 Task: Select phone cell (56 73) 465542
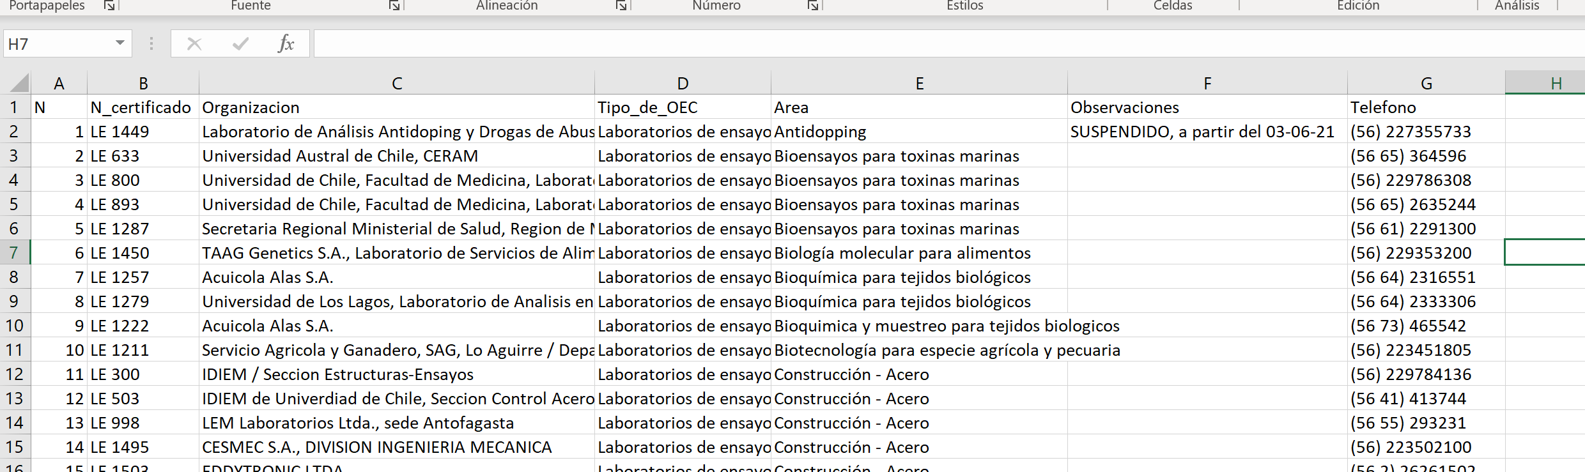[x=1426, y=326]
